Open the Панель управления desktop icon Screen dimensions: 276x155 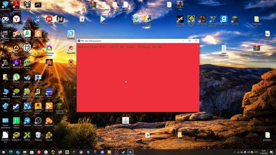5,123
